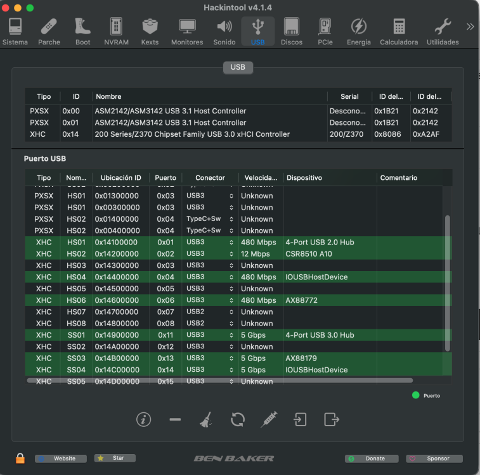Refresh USB ports with circular arrows icon
Screen dimensions: 480x475
coord(238,419)
